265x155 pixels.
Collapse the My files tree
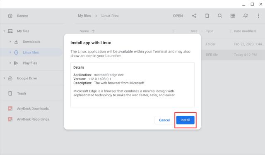(x=4, y=31)
